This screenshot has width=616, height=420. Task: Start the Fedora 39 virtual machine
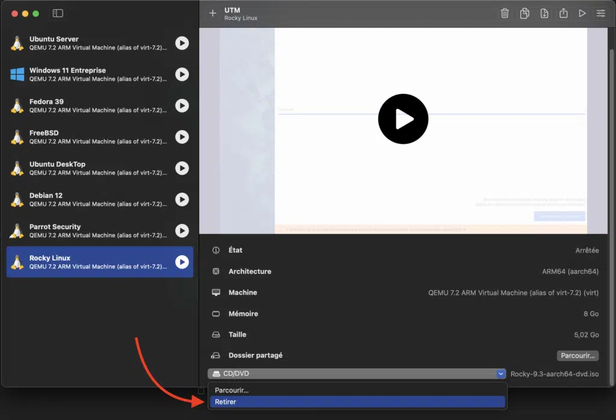182,106
